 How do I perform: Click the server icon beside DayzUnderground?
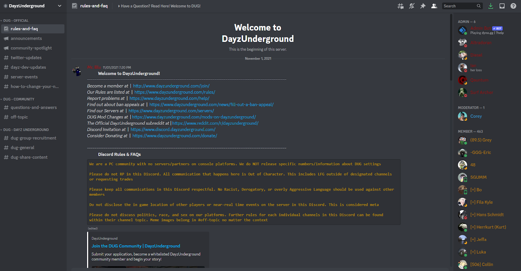(6, 6)
